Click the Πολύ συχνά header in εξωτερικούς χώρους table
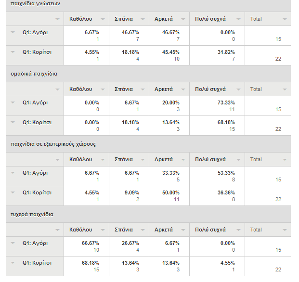 click(x=210, y=159)
